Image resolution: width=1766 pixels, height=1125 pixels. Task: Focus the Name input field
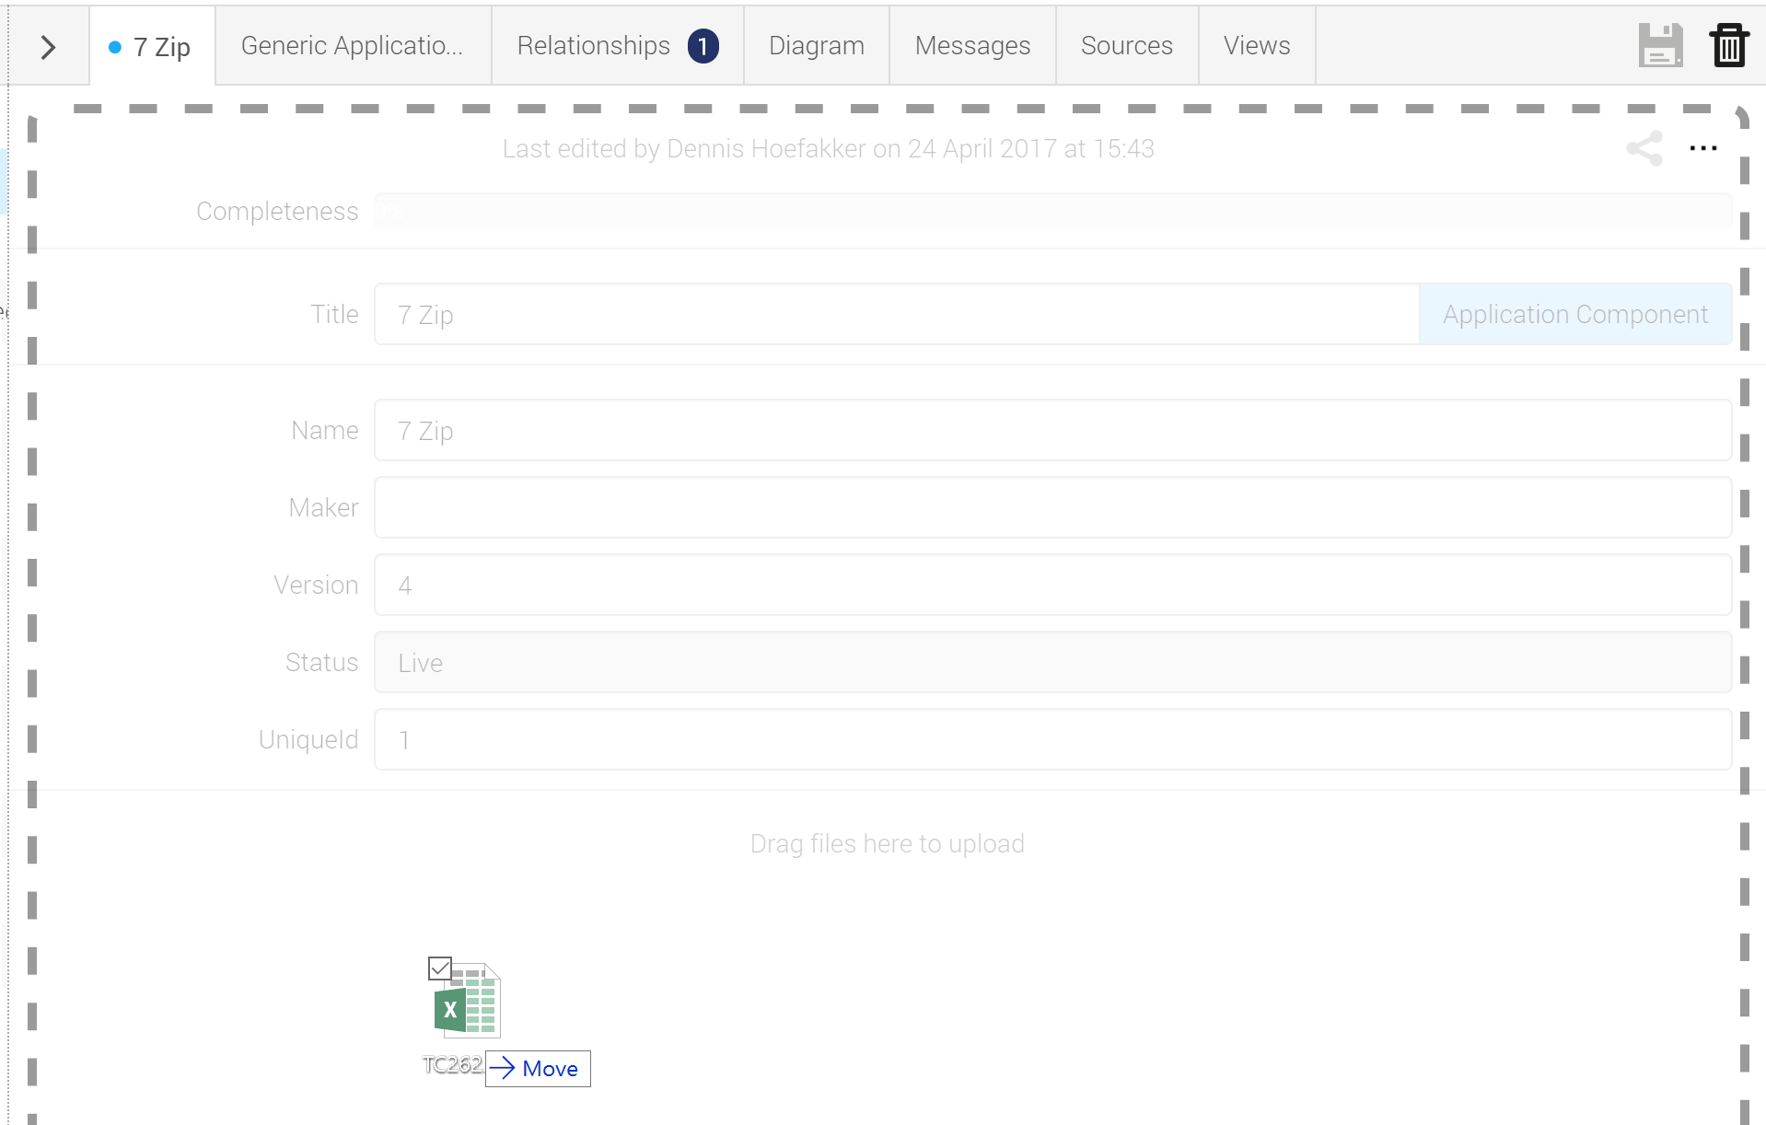1052,430
